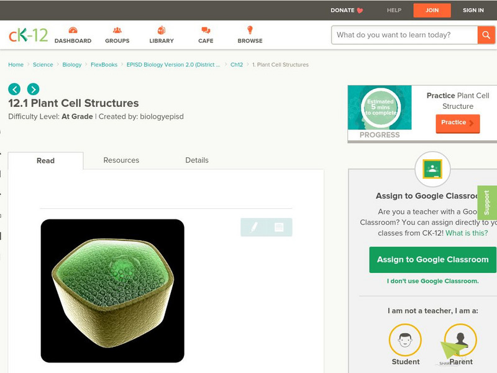Click the Donate link

click(x=342, y=10)
